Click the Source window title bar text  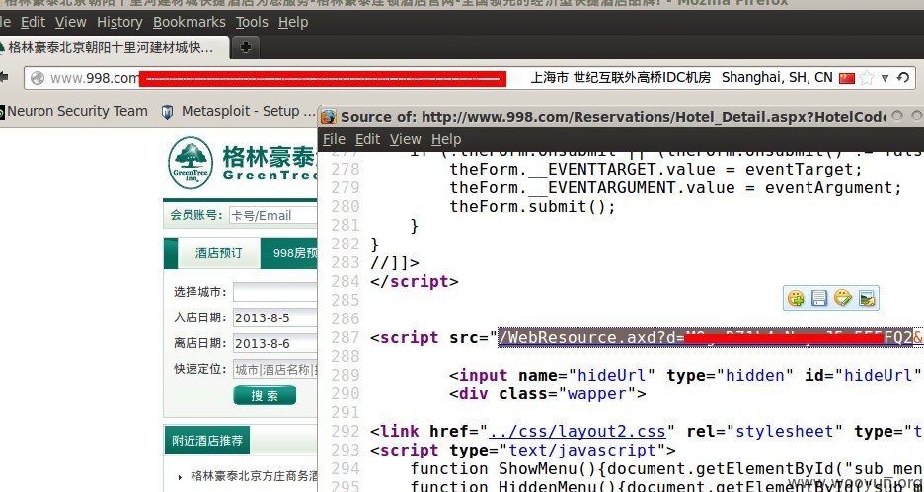pos(613,116)
